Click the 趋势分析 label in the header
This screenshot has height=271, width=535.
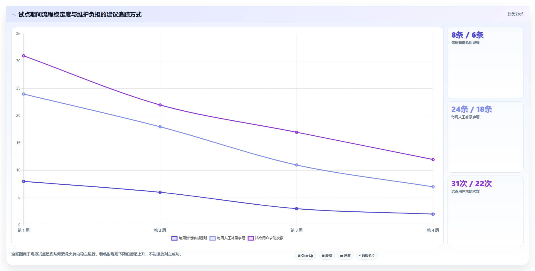515,14
